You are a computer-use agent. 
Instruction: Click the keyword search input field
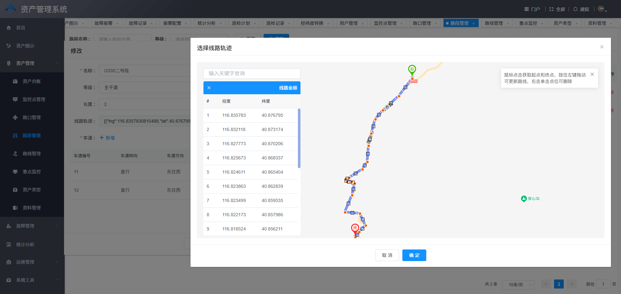(x=252, y=73)
